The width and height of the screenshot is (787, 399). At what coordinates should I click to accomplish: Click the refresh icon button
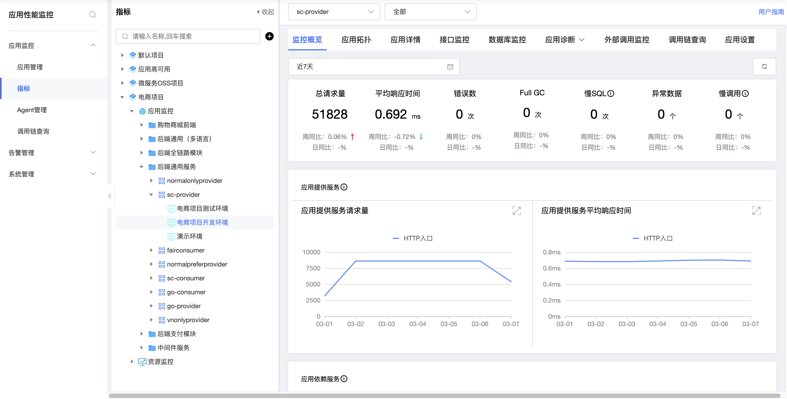coord(764,67)
